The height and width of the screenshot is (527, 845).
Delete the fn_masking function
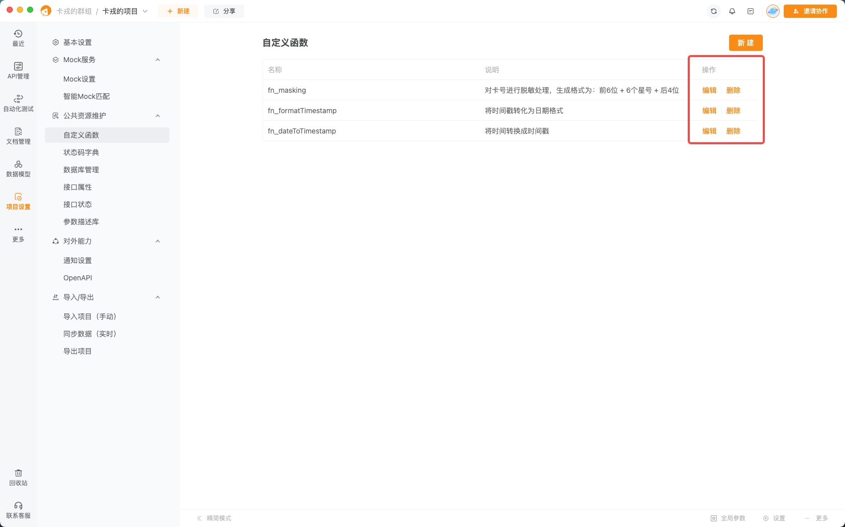tap(733, 90)
